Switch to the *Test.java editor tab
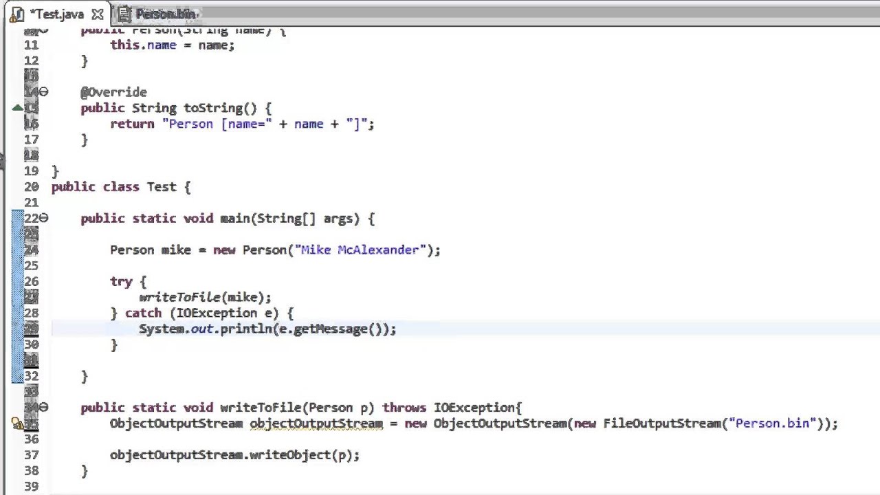The image size is (880, 495). coord(56,14)
